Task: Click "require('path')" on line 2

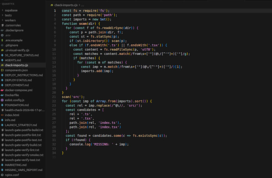Action: coord(101,15)
